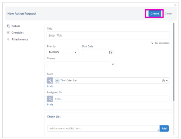181x139 pixels.
Task: Click the Details page icon
Action: pyautogui.click(x=8, y=26)
